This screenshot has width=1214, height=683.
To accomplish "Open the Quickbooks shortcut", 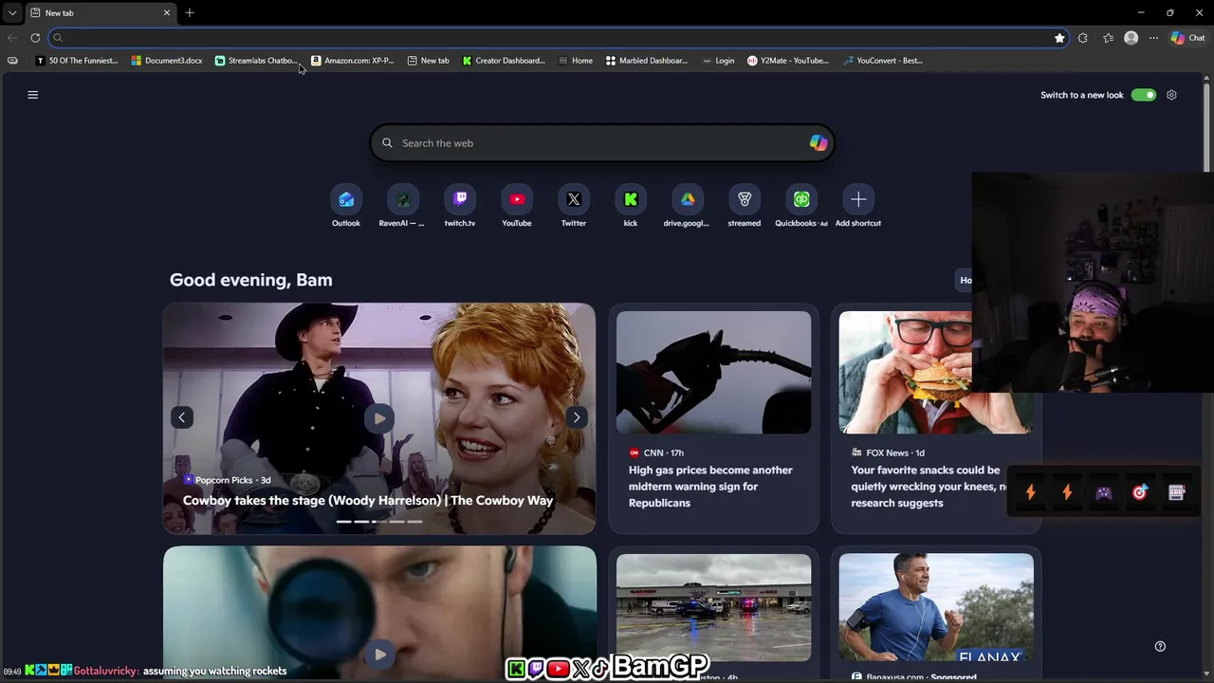I will point(801,199).
